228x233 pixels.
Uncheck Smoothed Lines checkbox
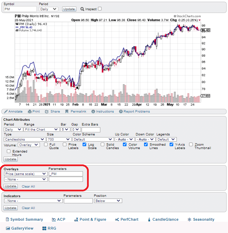tap(146, 144)
